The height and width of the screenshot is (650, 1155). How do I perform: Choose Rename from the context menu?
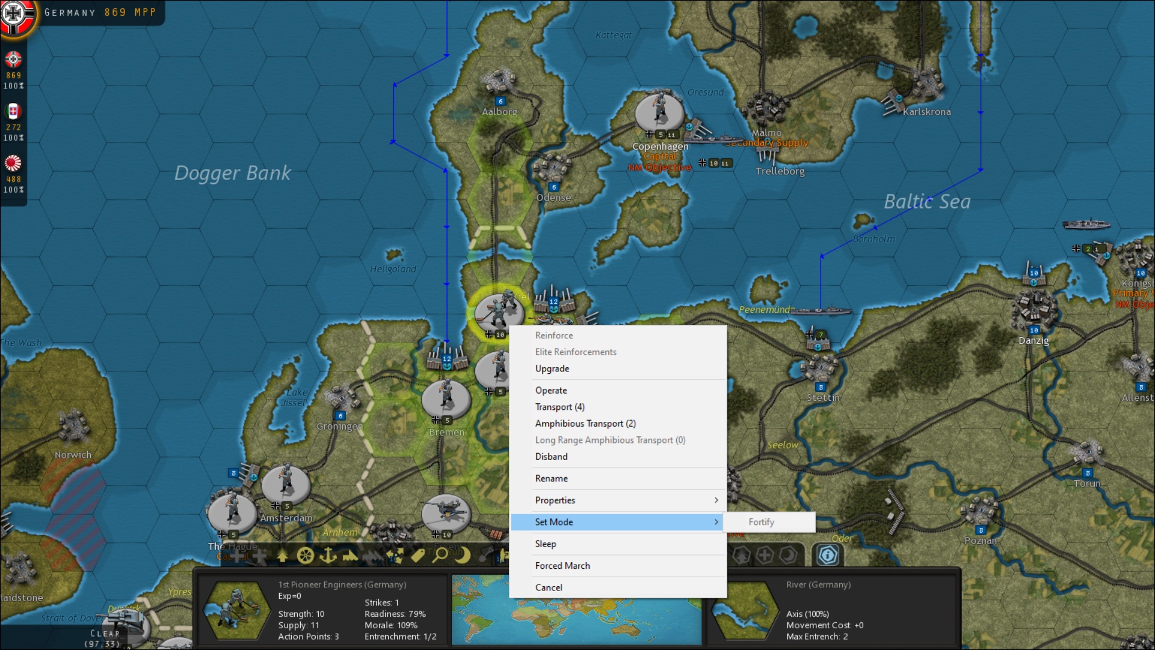(551, 478)
